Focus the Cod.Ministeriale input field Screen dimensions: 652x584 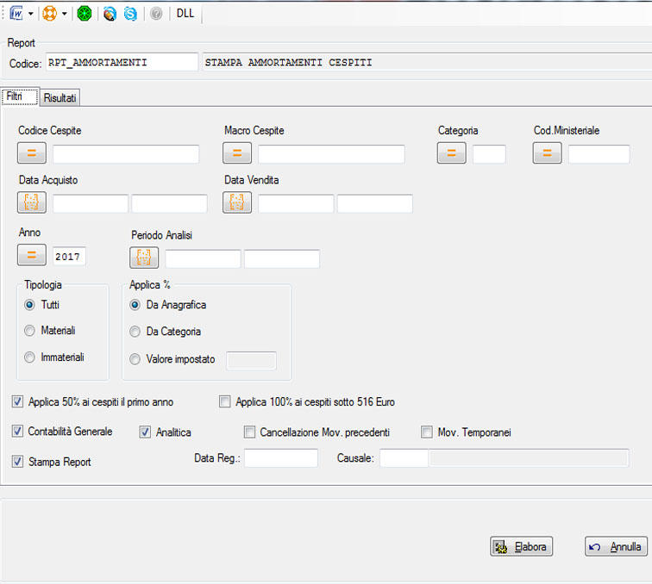599,154
